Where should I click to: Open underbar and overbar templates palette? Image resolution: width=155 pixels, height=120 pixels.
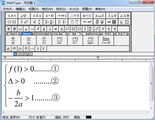[x=74, y=22]
